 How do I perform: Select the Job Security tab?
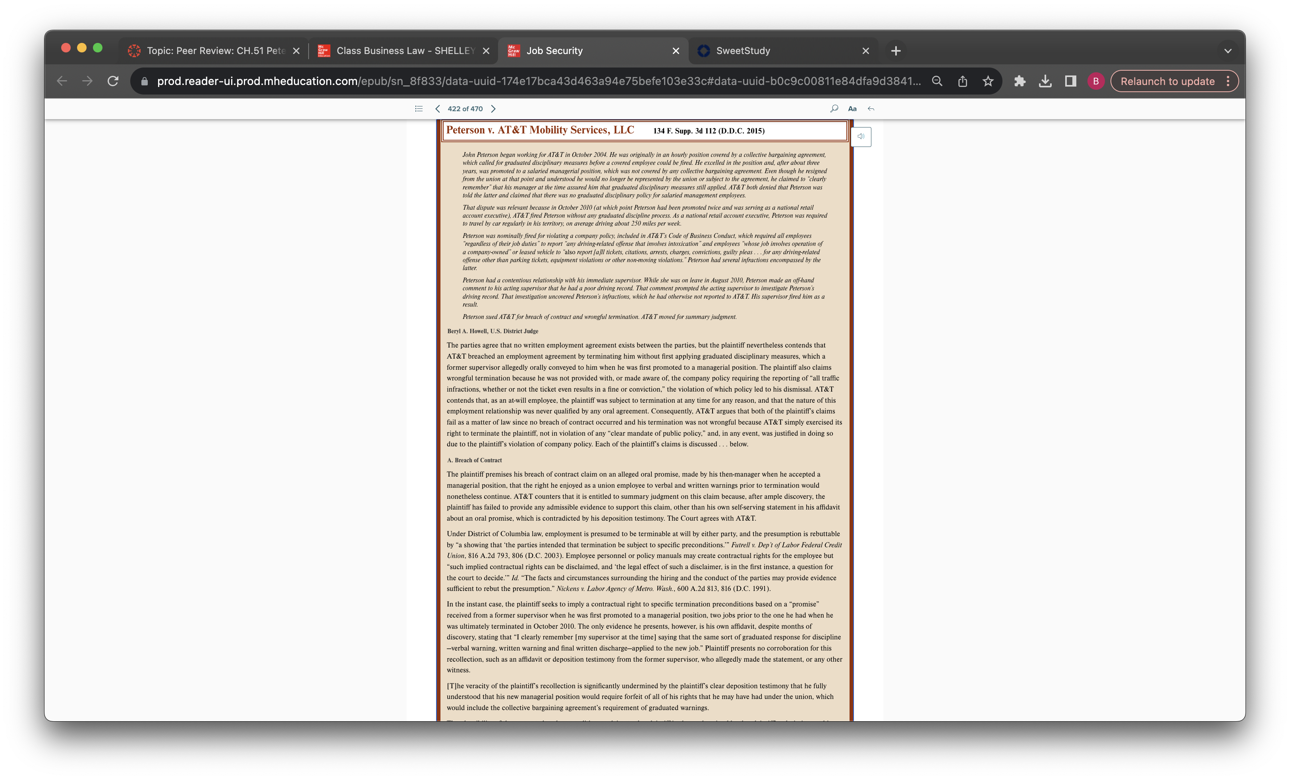593,51
